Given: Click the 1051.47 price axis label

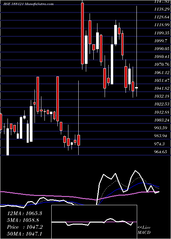Looking at the screenshot, I should [x=162, y=81].
